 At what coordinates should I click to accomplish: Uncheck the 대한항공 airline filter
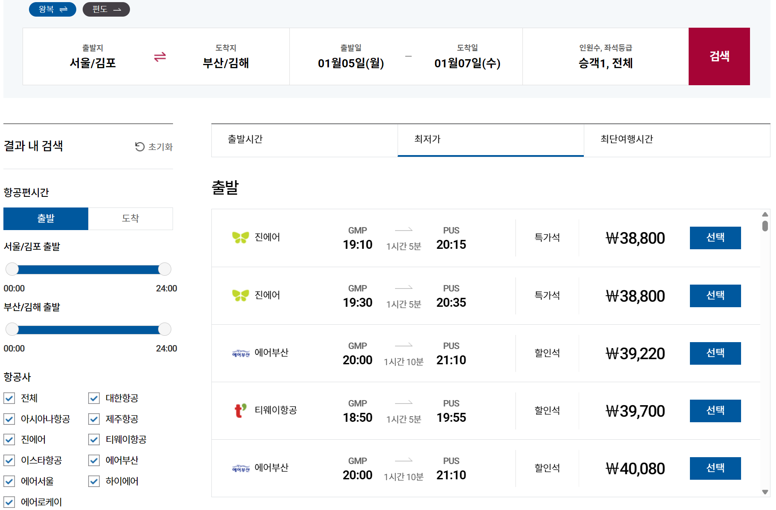(93, 398)
